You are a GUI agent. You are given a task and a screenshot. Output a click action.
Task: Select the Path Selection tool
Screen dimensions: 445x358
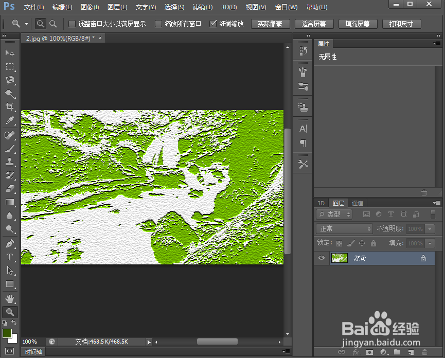pyautogui.click(x=10, y=271)
